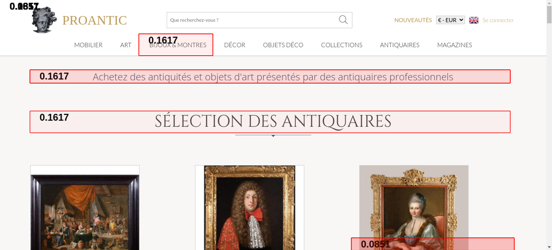Image resolution: width=552 pixels, height=250 pixels.
Task: Click the magnifying glass search icon
Action: coord(343,20)
